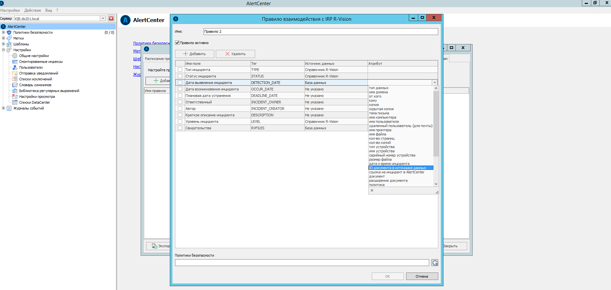The image size is (611, 290).
Task: Open the ? help menu
Action: pos(57,10)
